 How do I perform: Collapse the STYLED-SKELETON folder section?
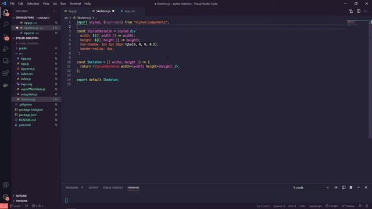[27, 38]
